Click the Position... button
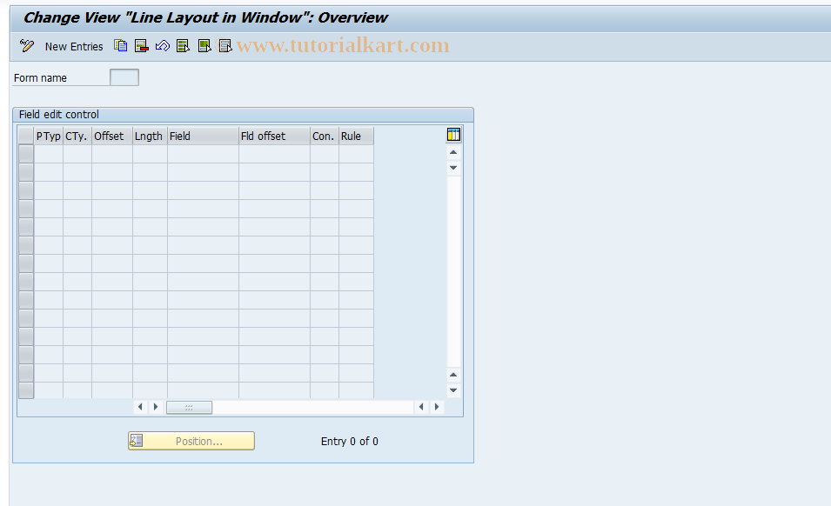This screenshot has width=831, height=506. click(191, 441)
